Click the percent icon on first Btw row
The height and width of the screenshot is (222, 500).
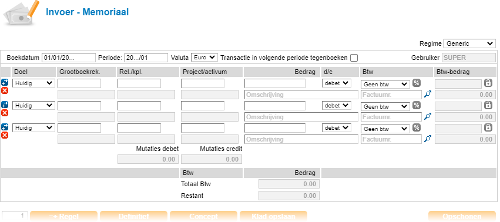click(x=416, y=83)
